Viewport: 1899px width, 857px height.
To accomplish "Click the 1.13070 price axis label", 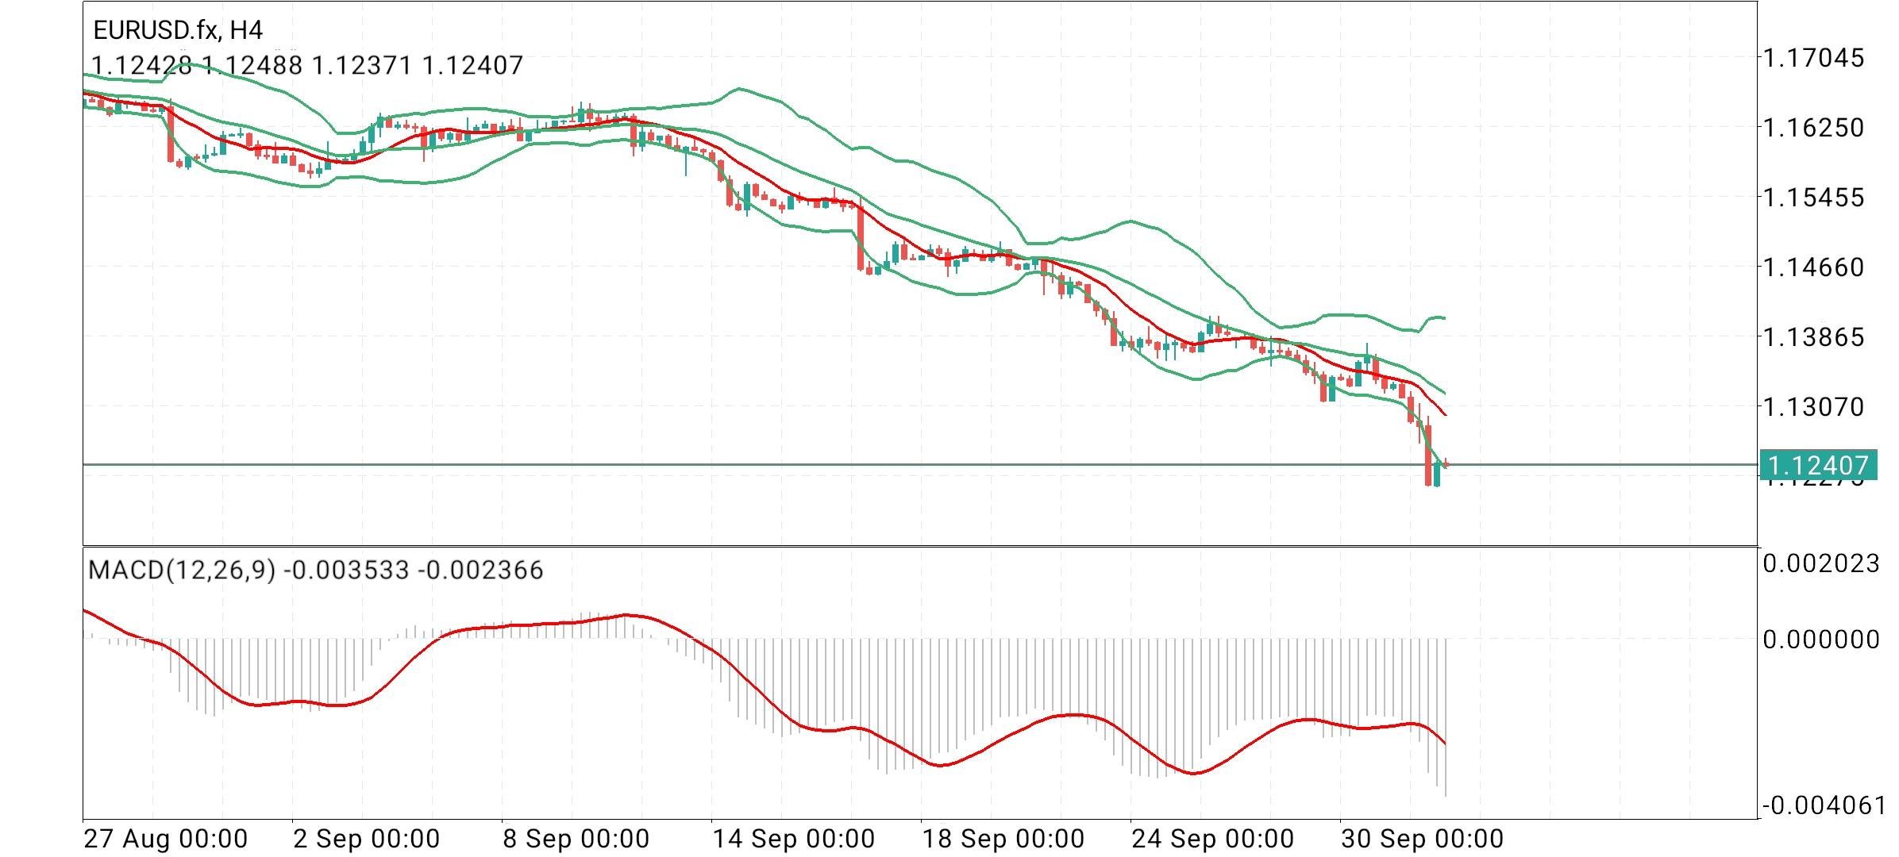I will coord(1813,406).
